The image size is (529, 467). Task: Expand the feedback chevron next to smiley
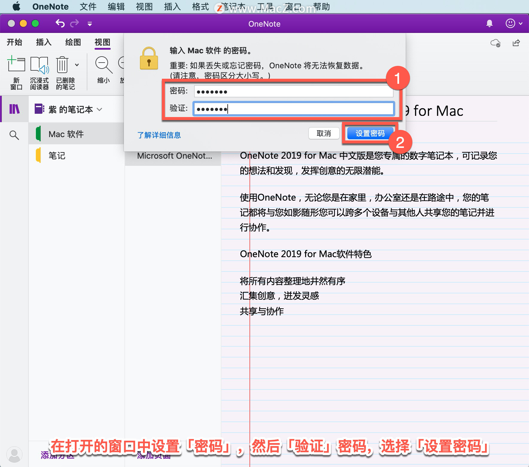pos(521,23)
